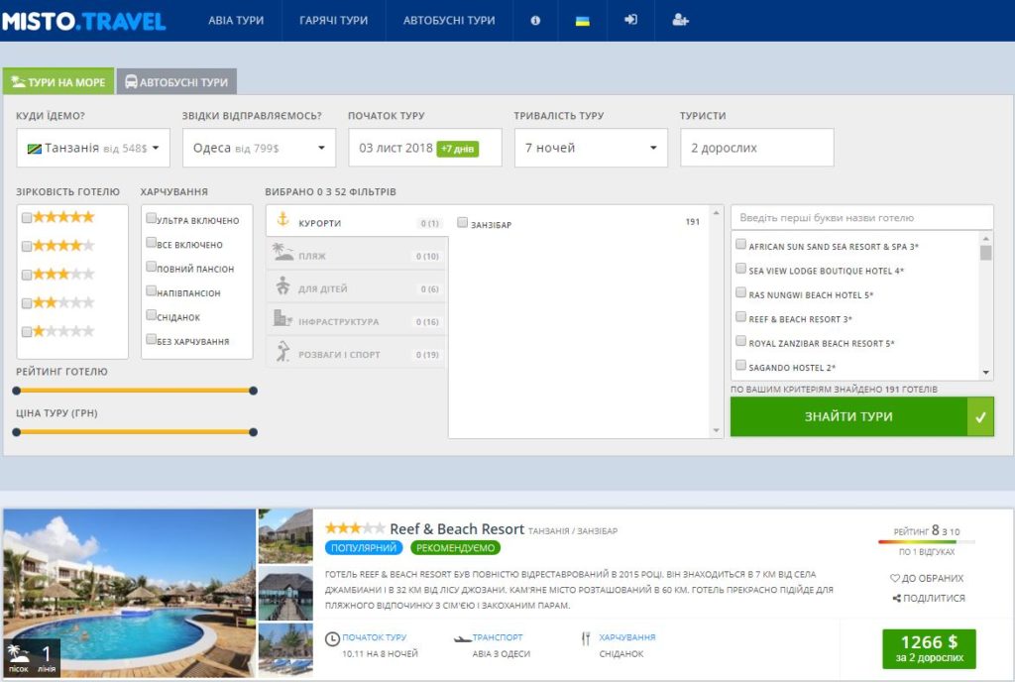Click the Знайти тури search button
Image resolution: width=1015 pixels, height=682 pixels.
(x=861, y=416)
